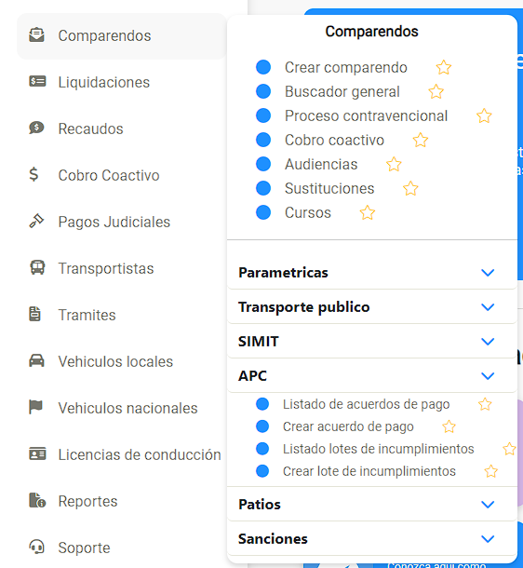Open Buscador general link
Image resolution: width=523 pixels, height=568 pixels.
pyautogui.click(x=342, y=91)
